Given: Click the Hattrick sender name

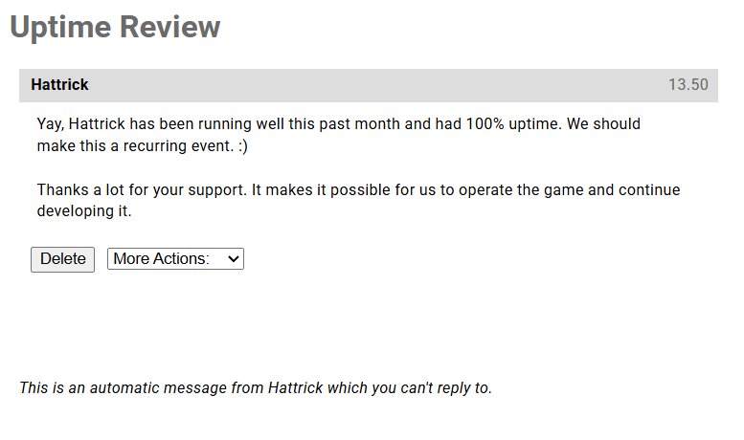Looking at the screenshot, I should point(59,85).
